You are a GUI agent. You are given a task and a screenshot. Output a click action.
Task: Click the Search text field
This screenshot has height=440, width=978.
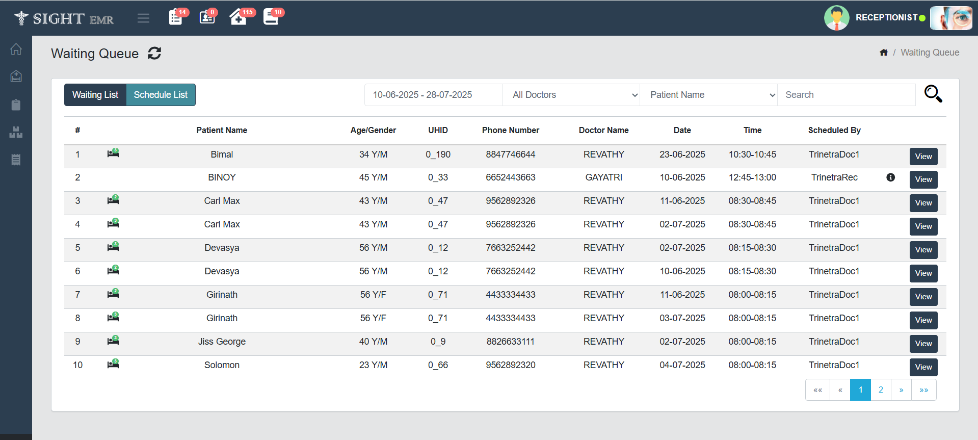tap(846, 95)
